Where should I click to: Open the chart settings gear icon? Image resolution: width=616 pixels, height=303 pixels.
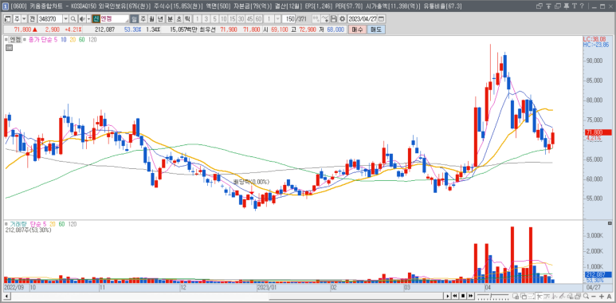[342, 19]
